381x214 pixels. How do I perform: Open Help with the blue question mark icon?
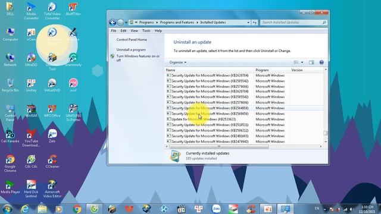(321, 62)
